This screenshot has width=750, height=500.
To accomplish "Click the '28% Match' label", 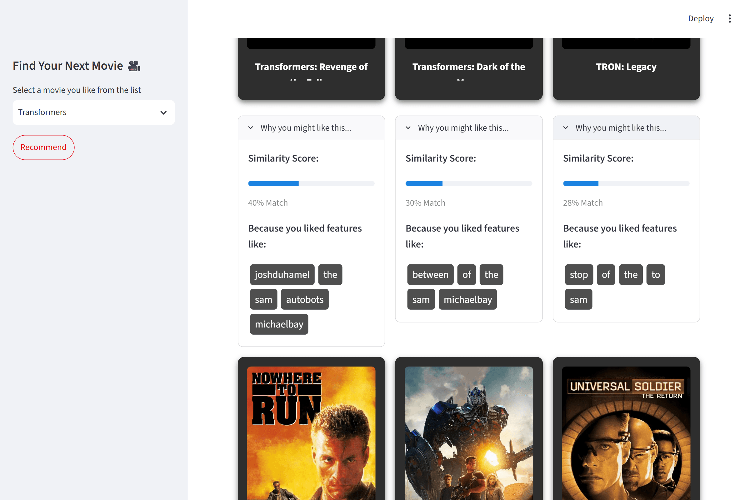I will (x=582, y=203).
